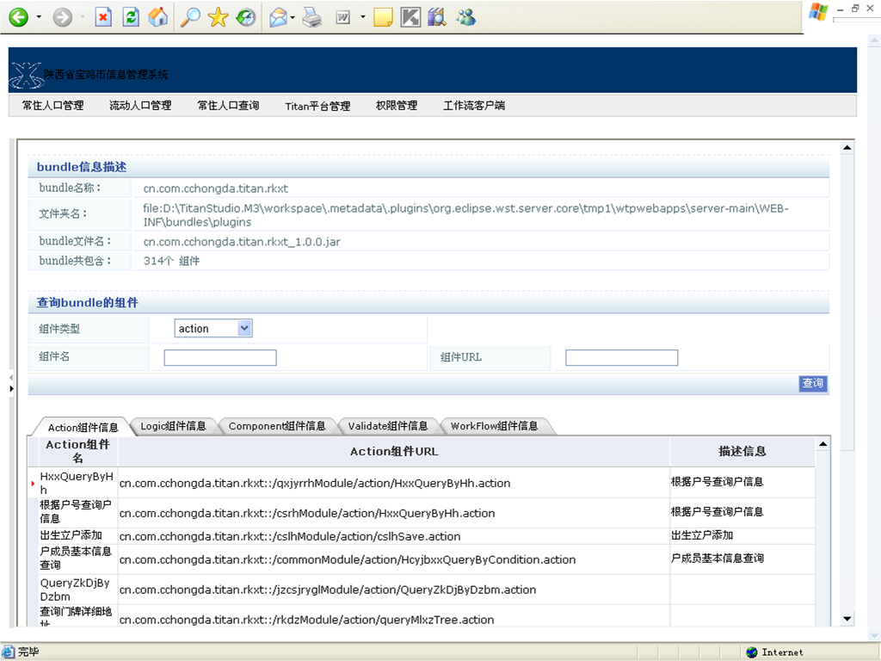Click the browser Back arrow icon
The image size is (881, 661).
pos(18,17)
